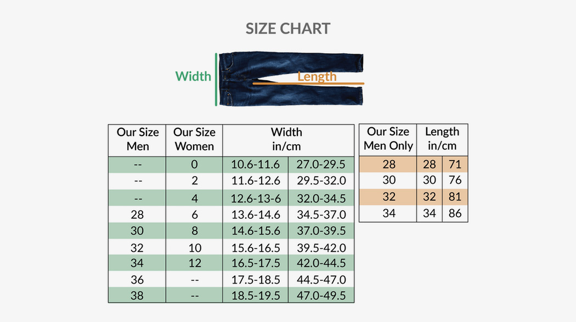576x322 pixels.
Task: Click the orange Length label on the jeans
Action: pyautogui.click(x=317, y=76)
